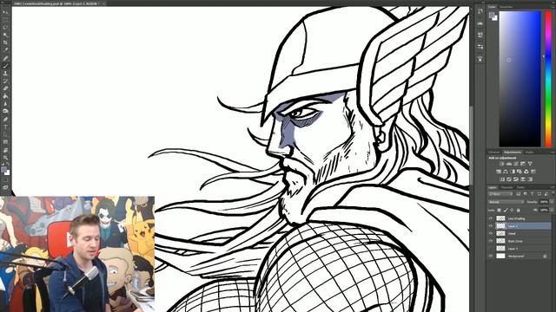Select the Lasso tool
The height and width of the screenshot is (312, 556).
[6, 27]
